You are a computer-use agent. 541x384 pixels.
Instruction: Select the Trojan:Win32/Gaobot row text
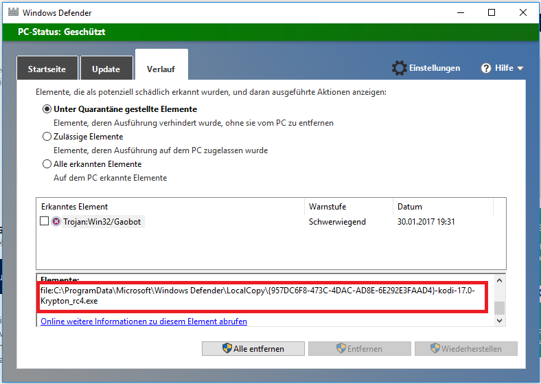coord(102,222)
